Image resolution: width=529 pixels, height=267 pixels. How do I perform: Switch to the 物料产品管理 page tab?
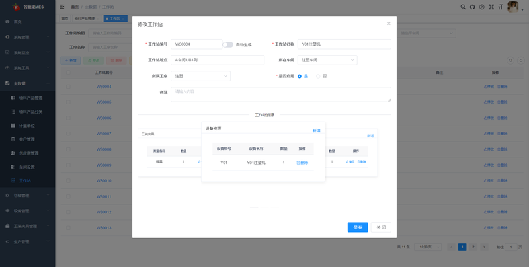(x=87, y=19)
